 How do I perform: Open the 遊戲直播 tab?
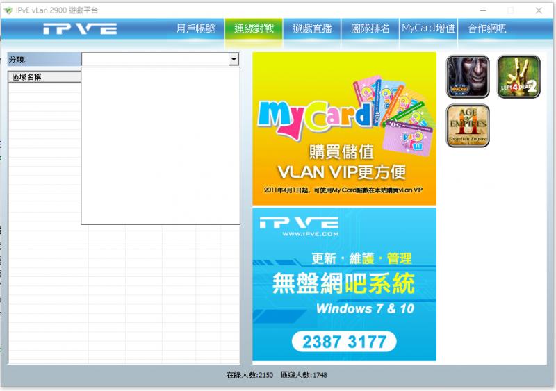pyautogui.click(x=312, y=28)
